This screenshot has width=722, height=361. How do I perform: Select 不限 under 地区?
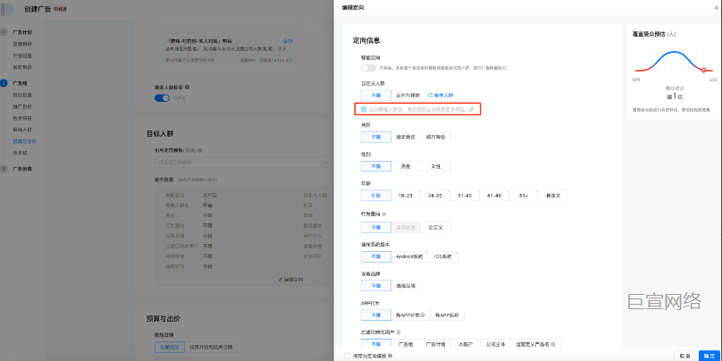click(x=376, y=138)
